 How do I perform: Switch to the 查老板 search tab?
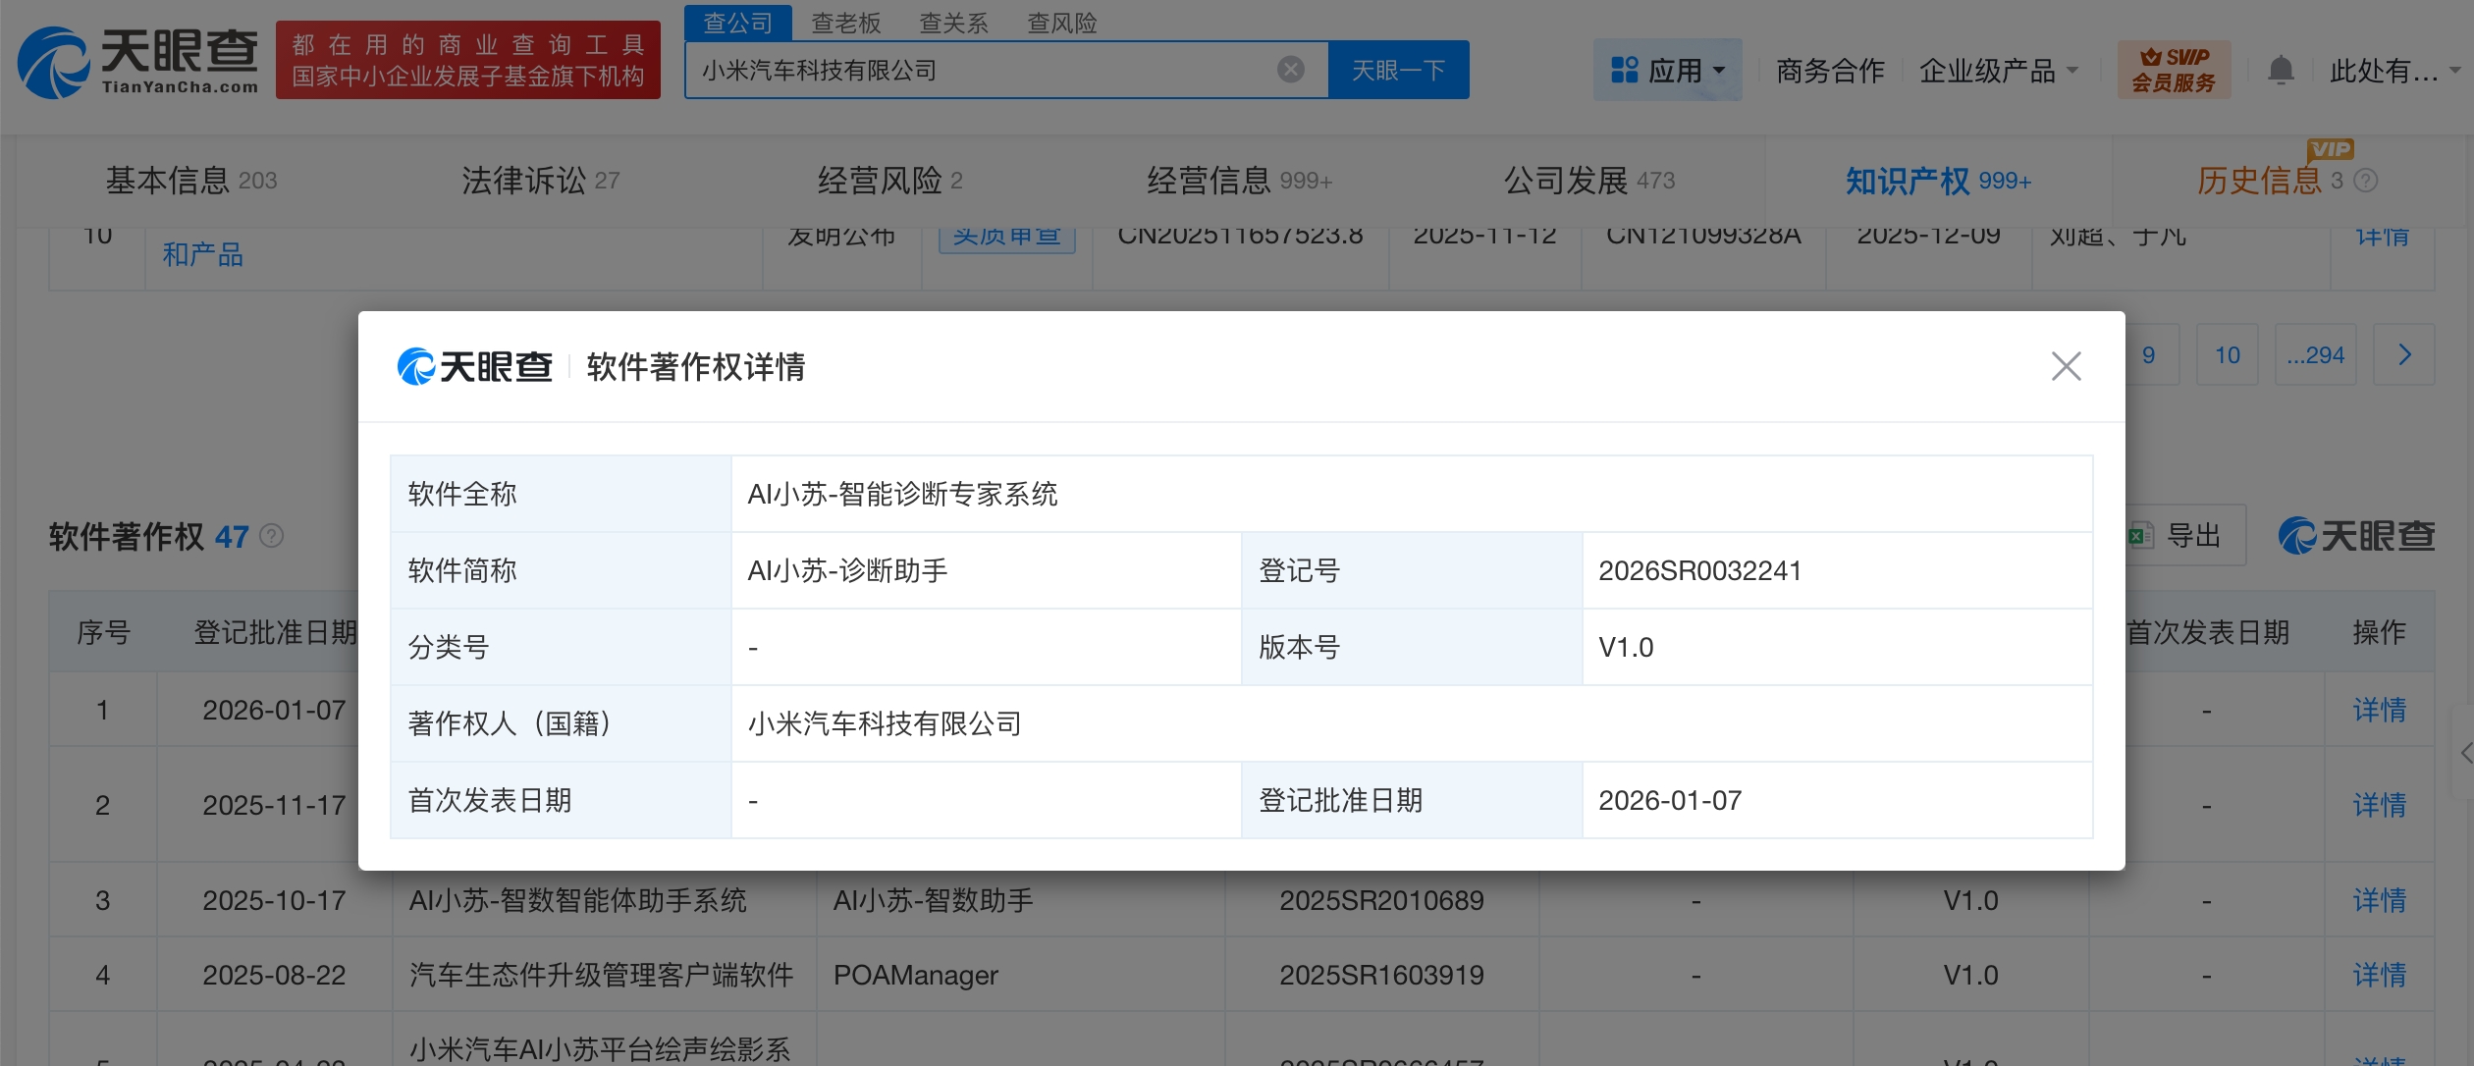[845, 23]
